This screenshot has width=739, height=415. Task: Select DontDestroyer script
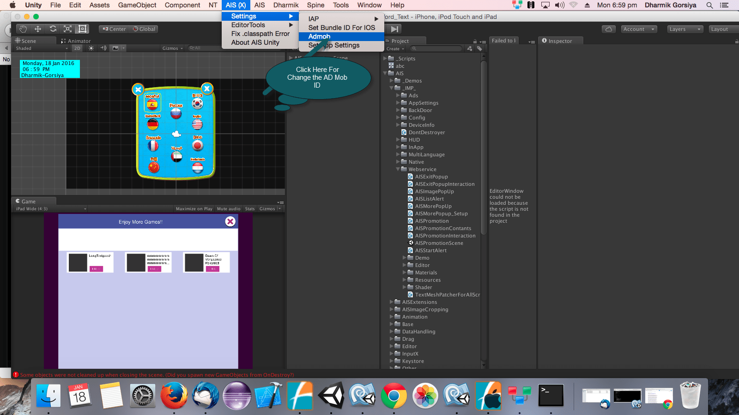point(423,132)
